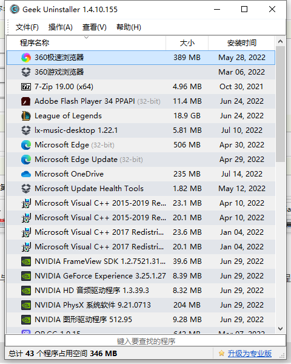The image size is (291, 364).
Task: Click the Jul 10, 2022 date cell
Action: [x=241, y=130]
